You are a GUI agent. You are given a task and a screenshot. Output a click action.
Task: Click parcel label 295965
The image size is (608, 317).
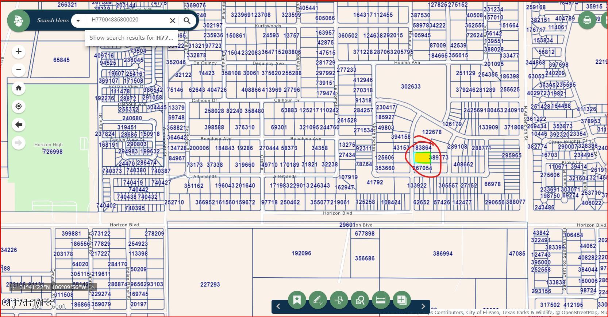pos(511,155)
